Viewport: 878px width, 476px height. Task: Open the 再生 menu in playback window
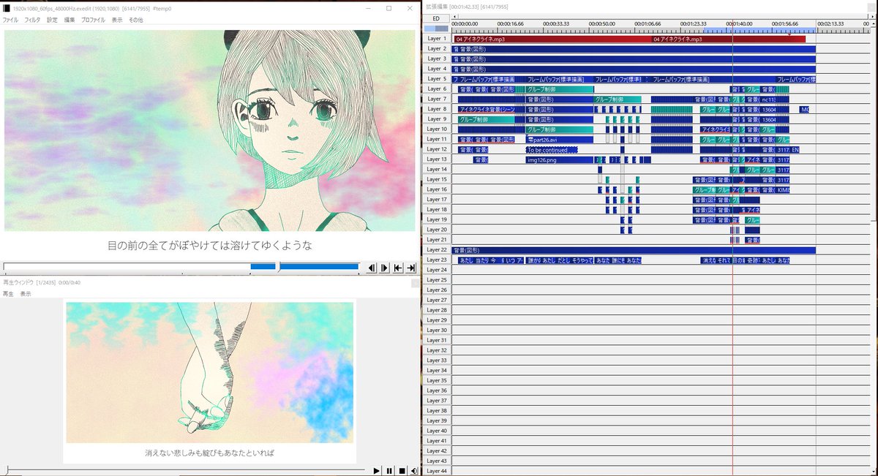(8, 293)
